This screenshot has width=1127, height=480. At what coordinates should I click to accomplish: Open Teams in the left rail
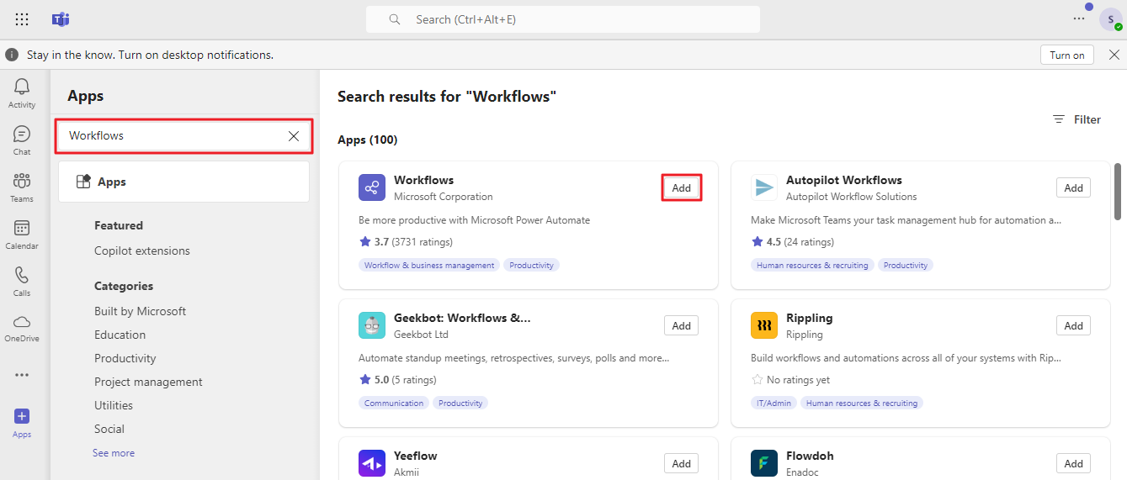[x=22, y=187]
